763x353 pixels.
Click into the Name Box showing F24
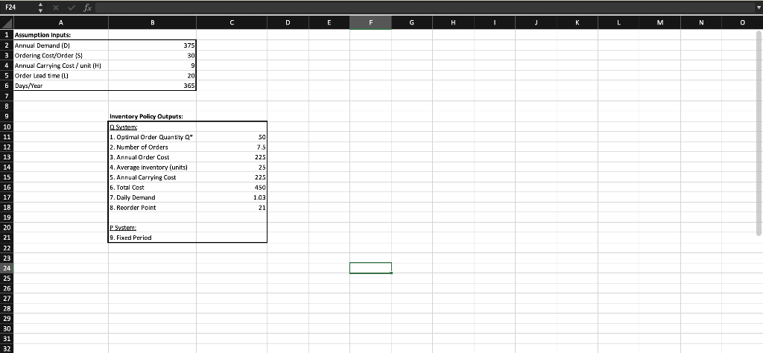pos(19,7)
